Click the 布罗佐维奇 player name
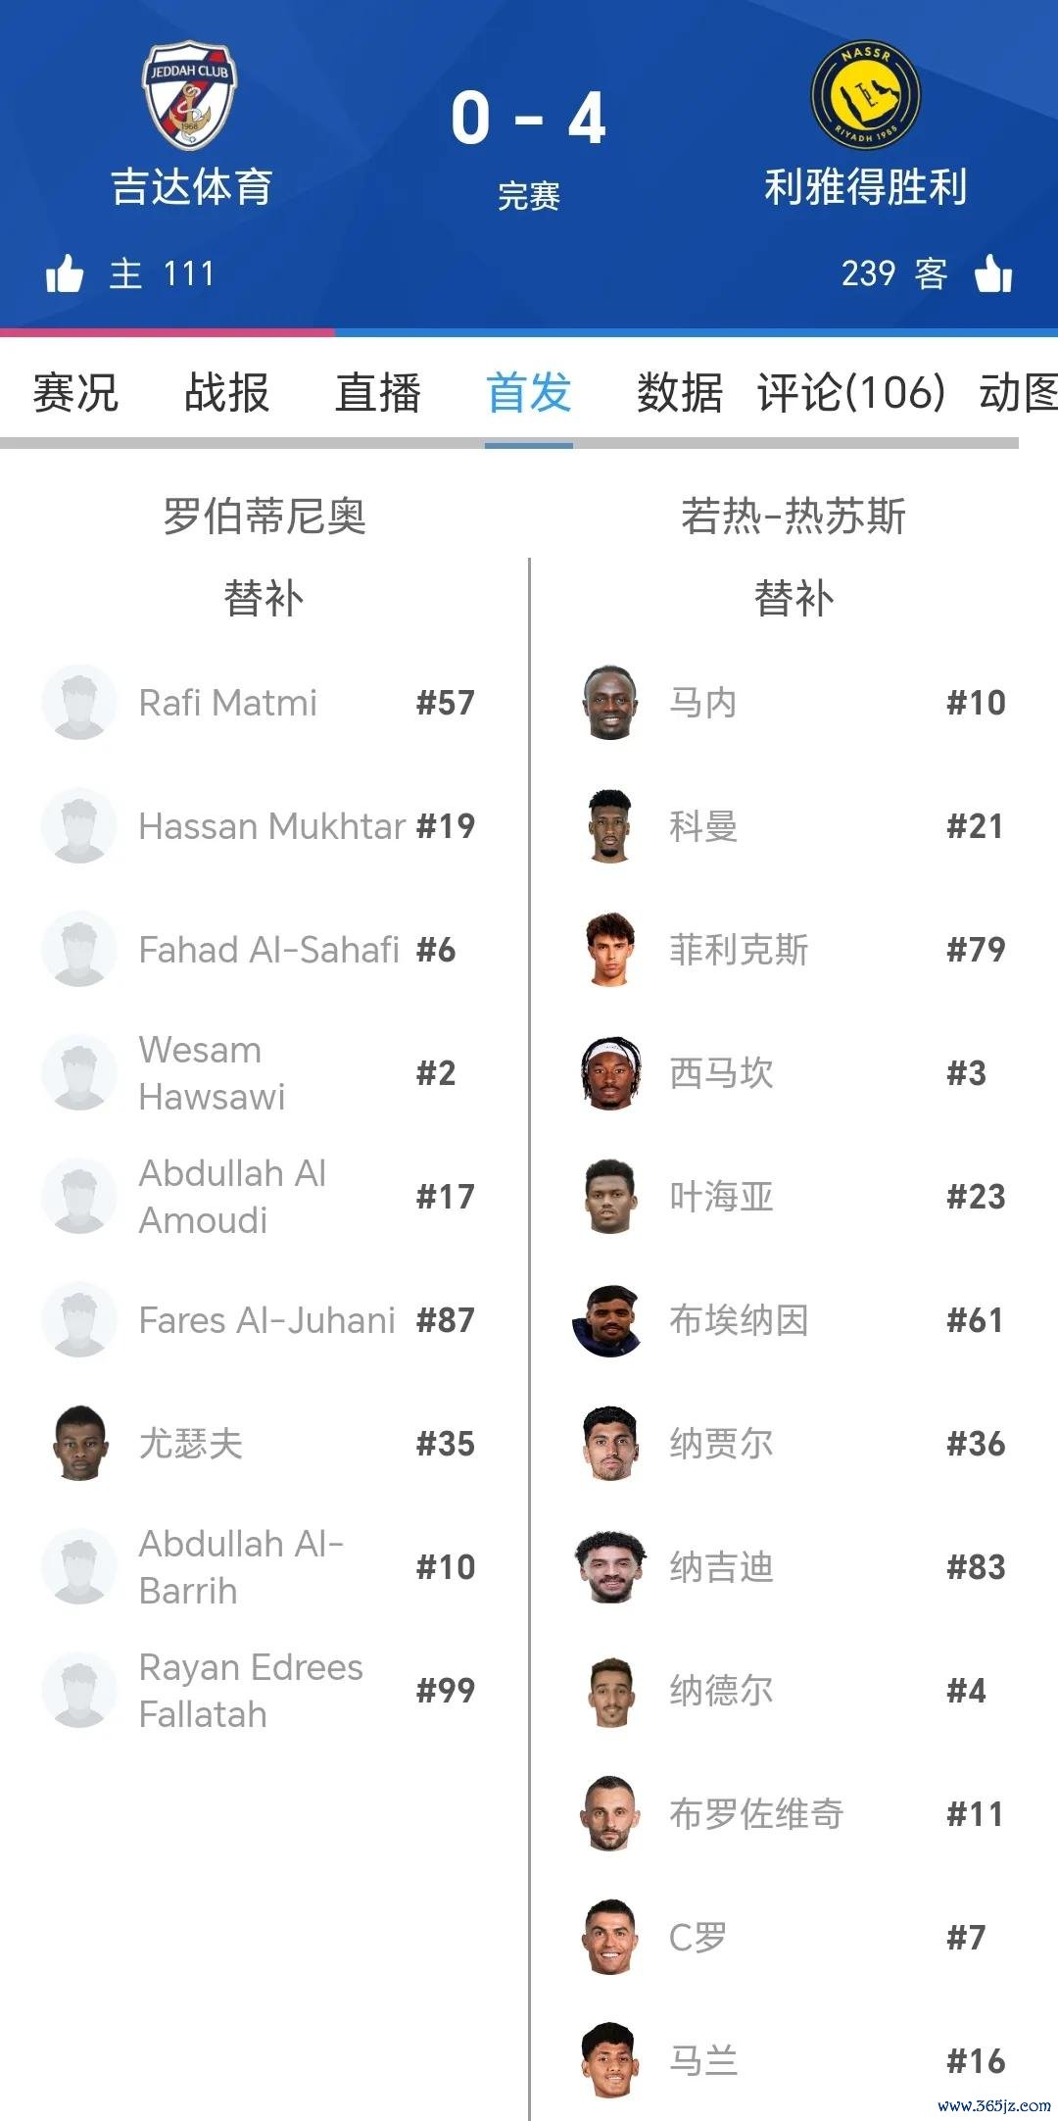The width and height of the screenshot is (1058, 2121). tap(756, 1814)
